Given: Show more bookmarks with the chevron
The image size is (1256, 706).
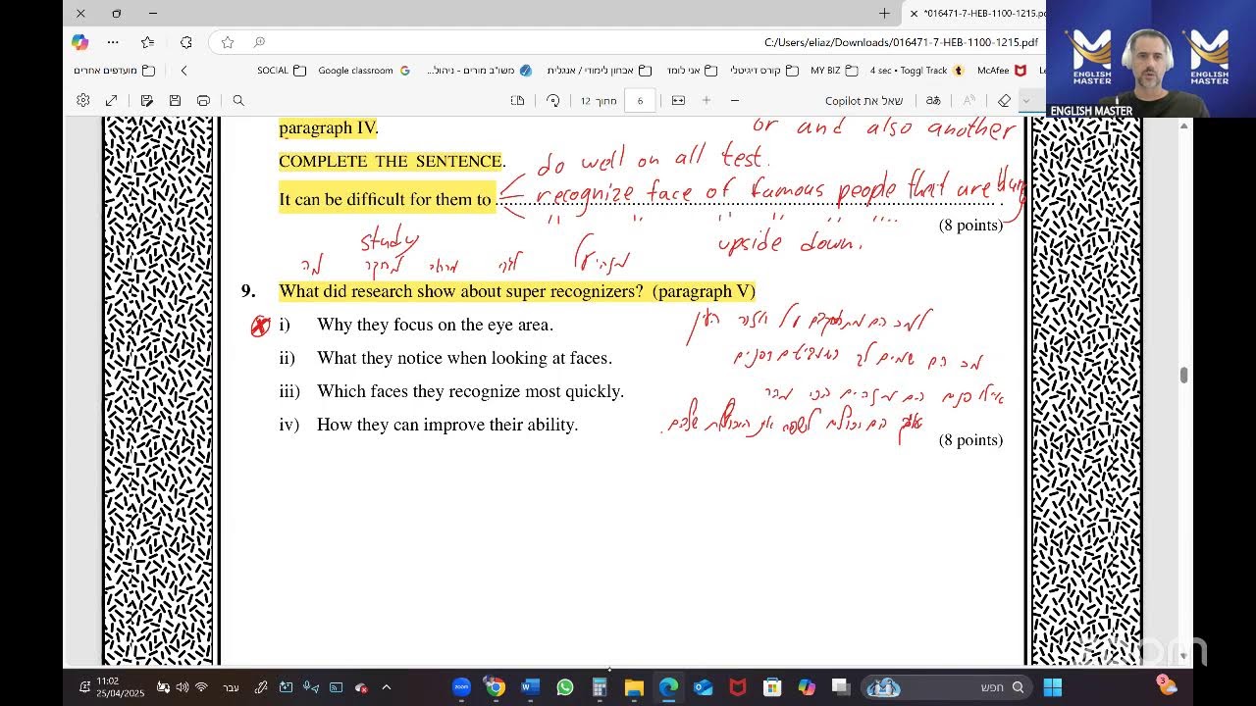Looking at the screenshot, I should 183,71.
